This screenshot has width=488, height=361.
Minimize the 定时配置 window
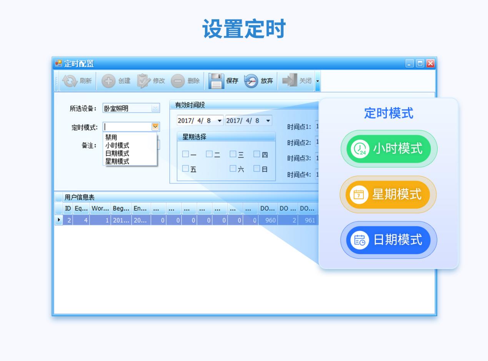[410, 63]
